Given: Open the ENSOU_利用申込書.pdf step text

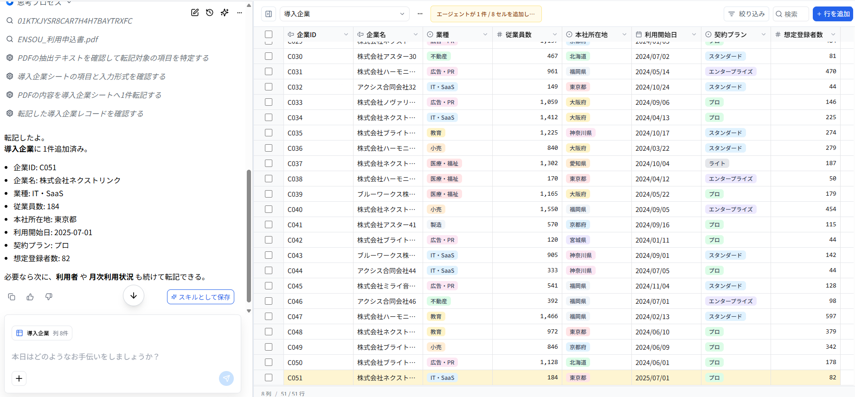Looking at the screenshot, I should [x=58, y=39].
